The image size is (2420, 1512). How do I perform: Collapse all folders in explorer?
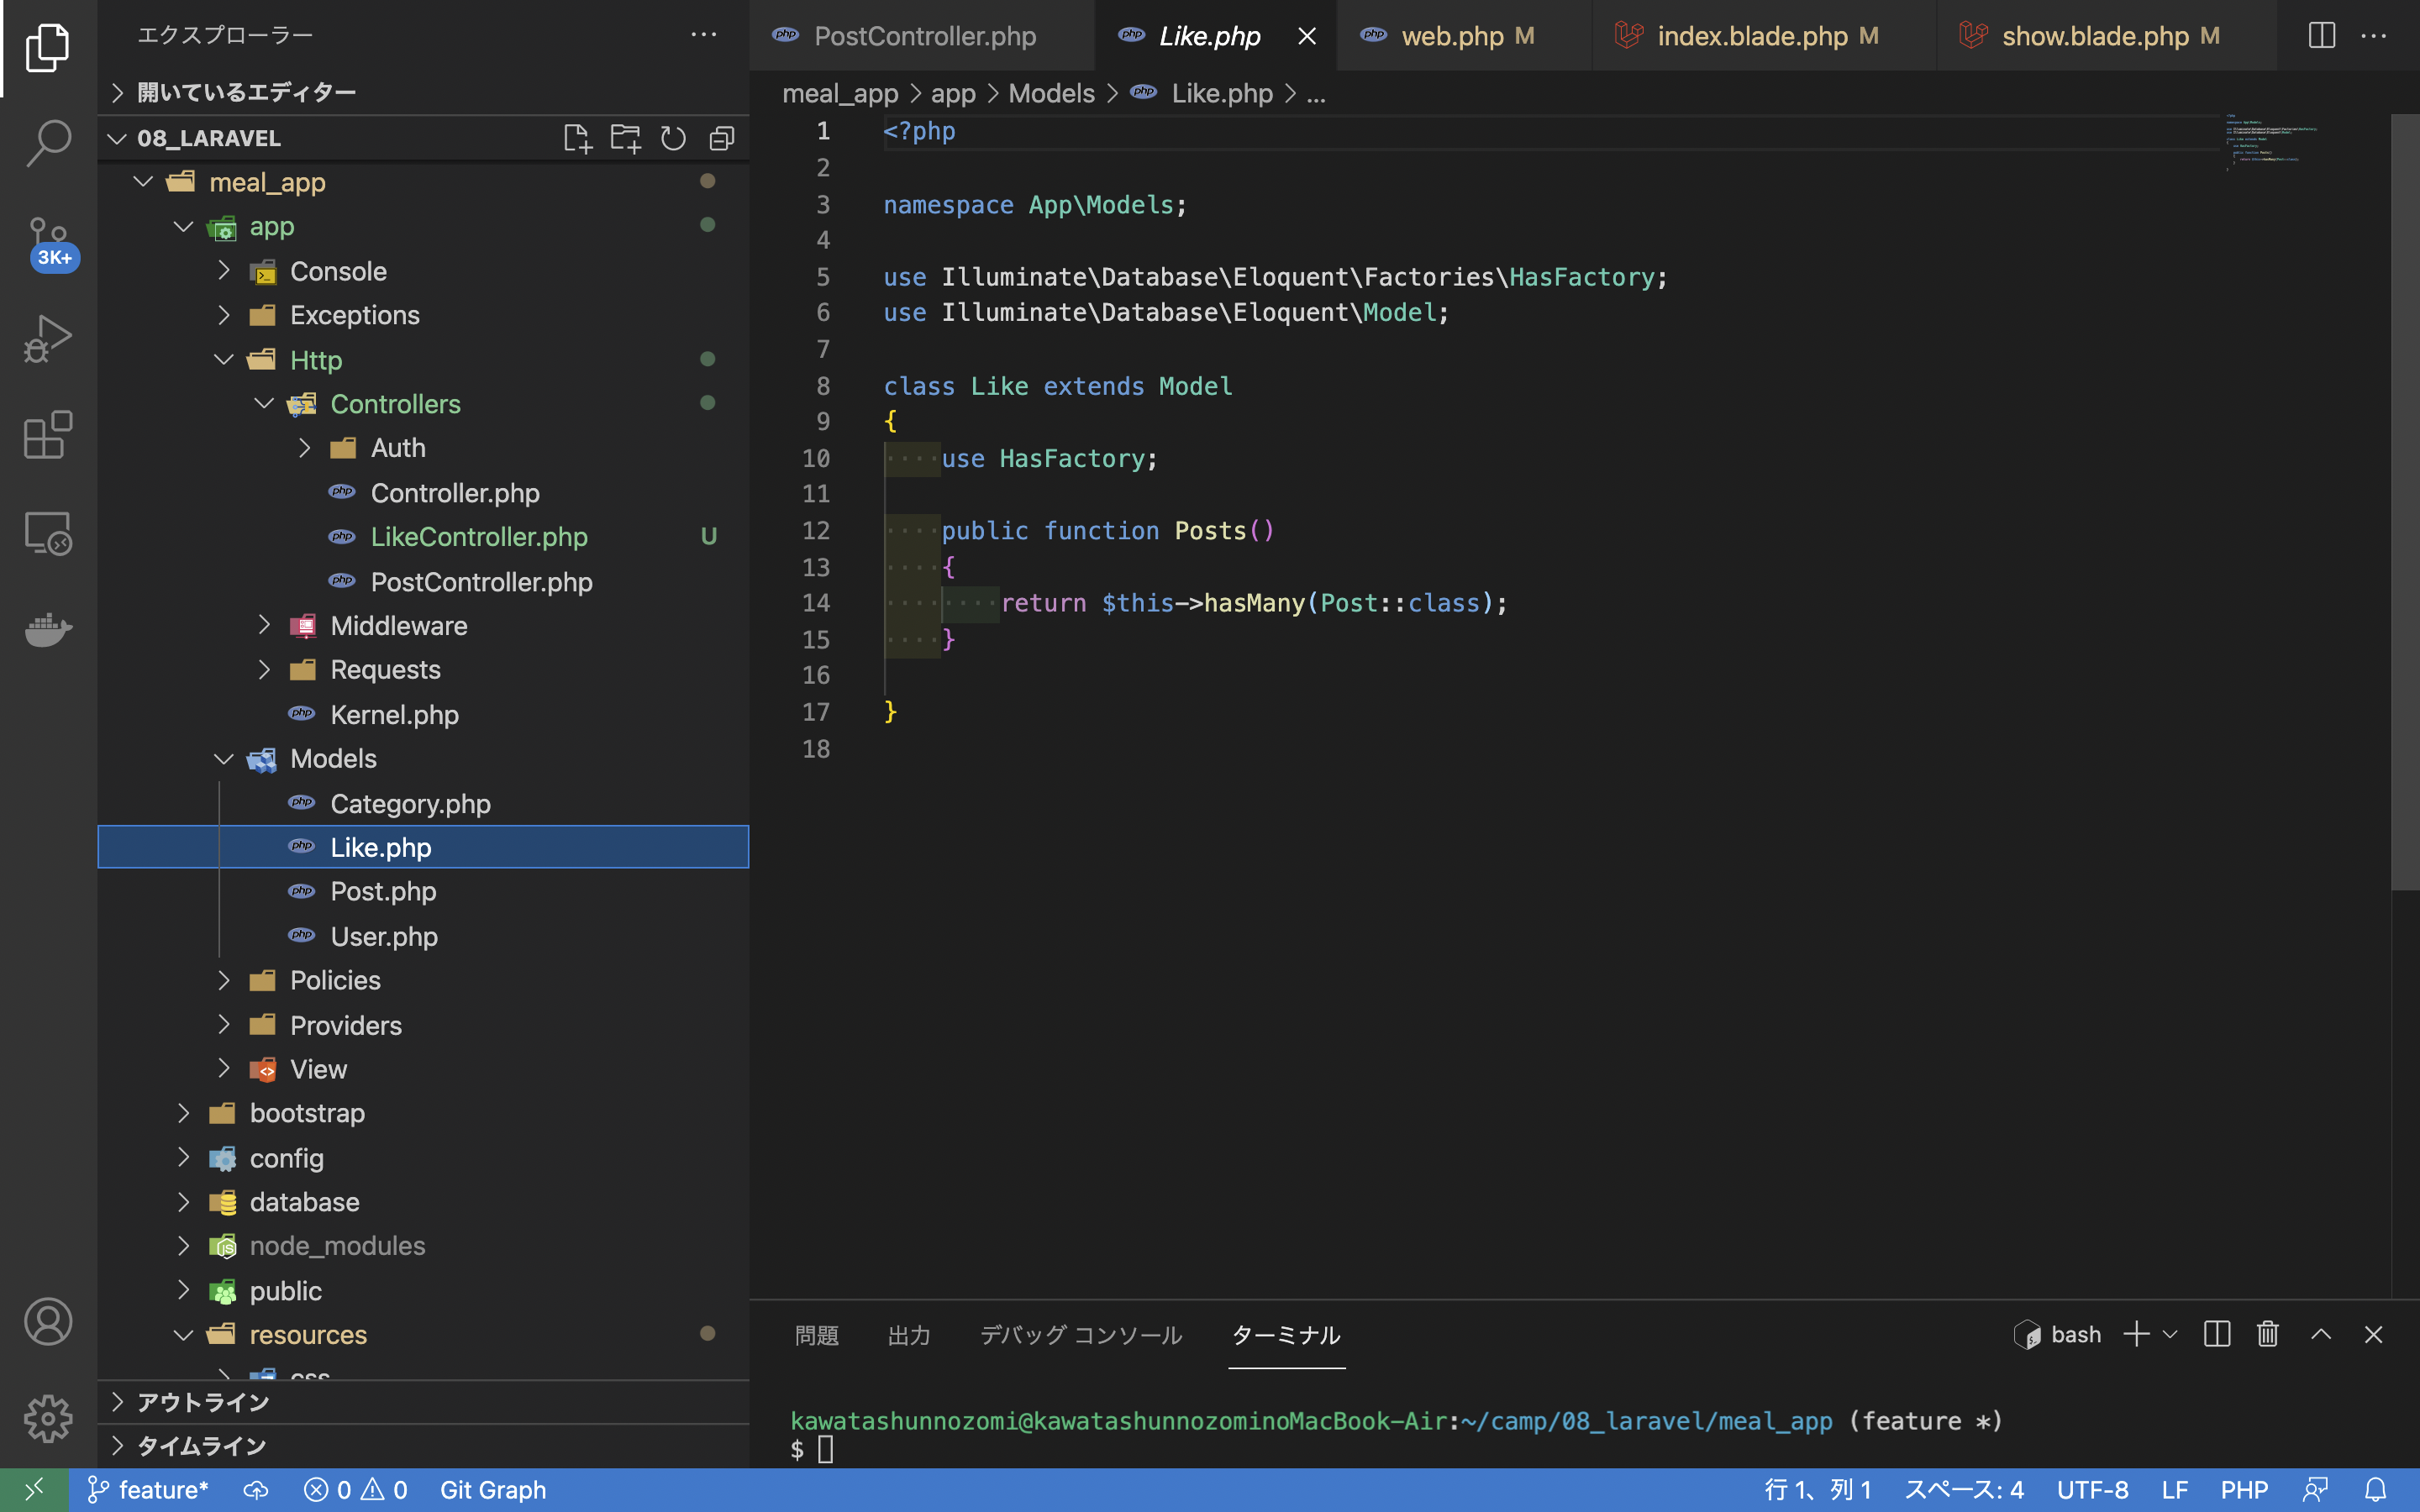coord(721,138)
